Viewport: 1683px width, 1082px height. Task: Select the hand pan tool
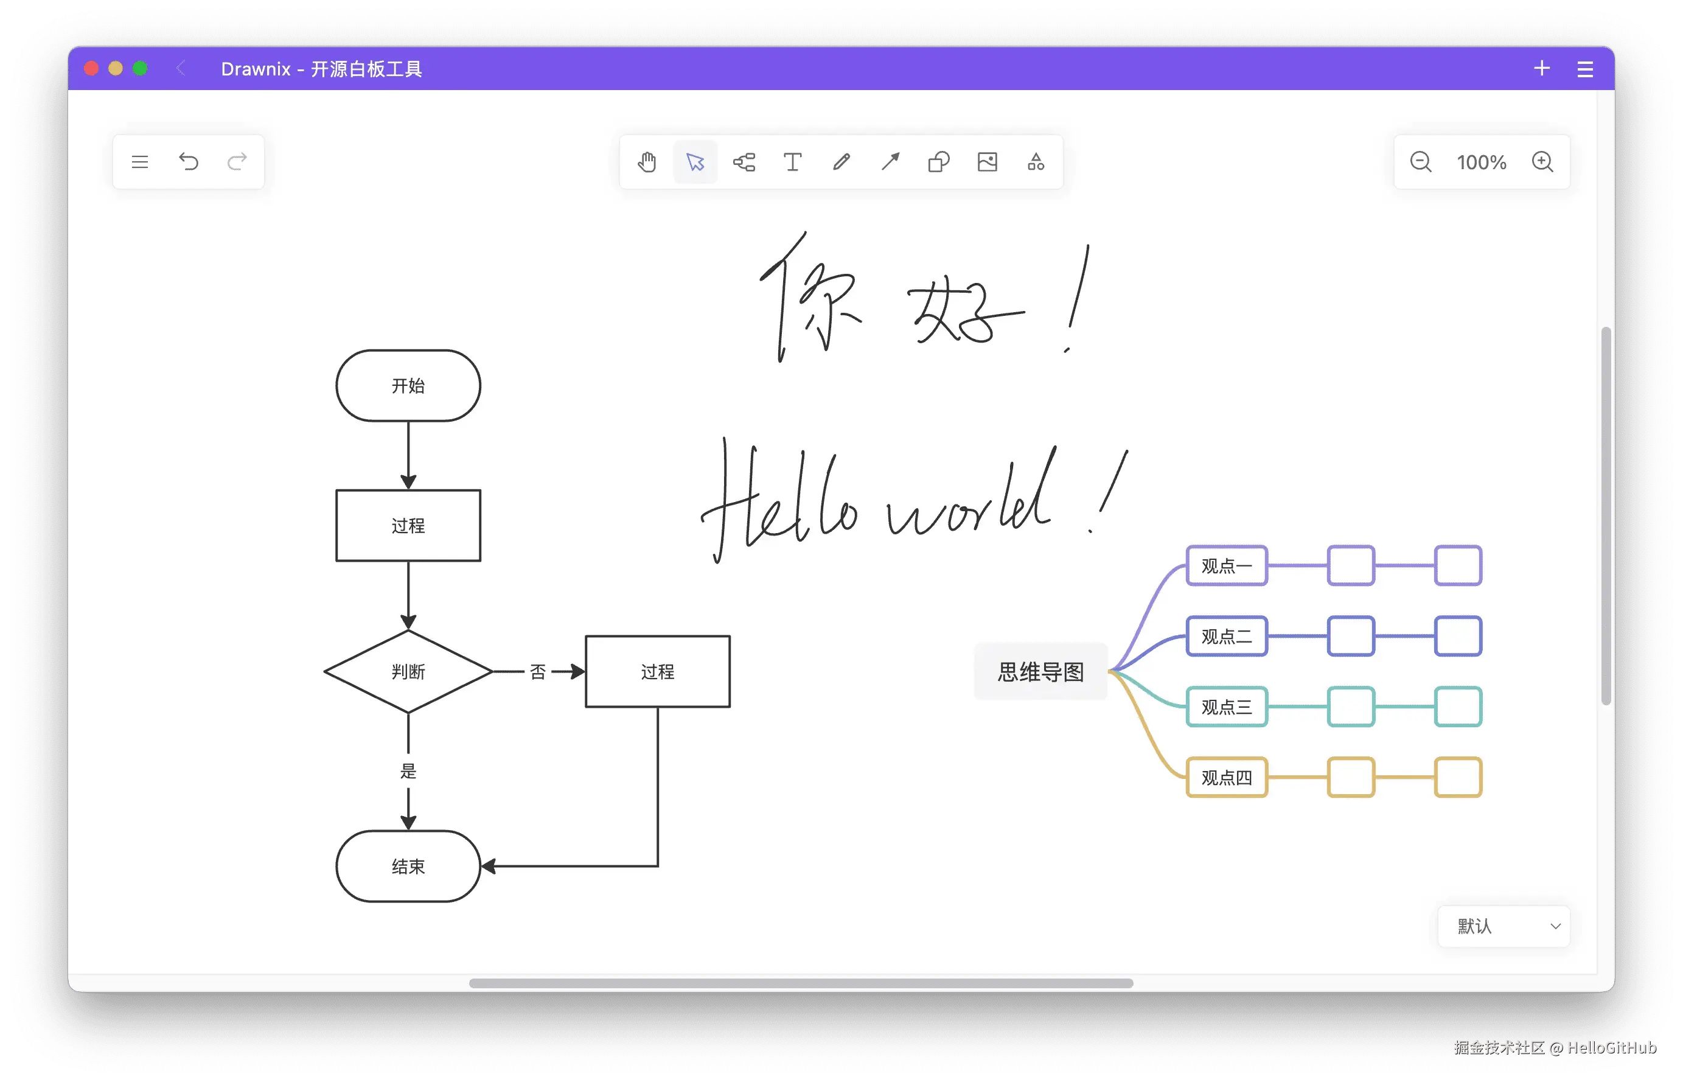click(647, 162)
